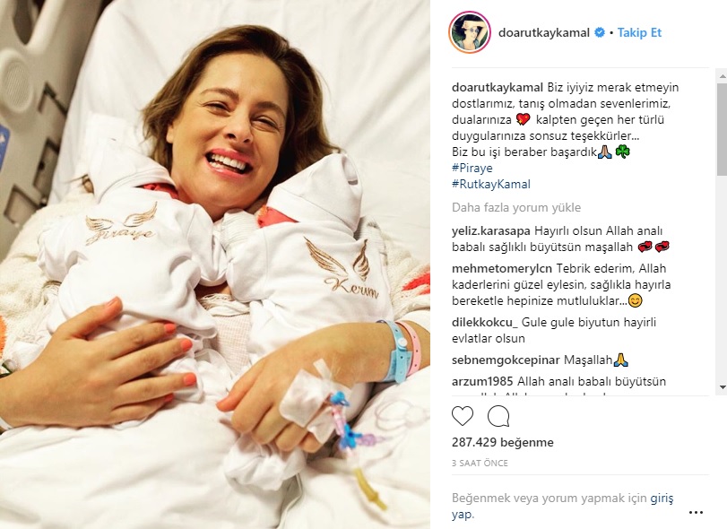Open the three-dots more options menu
This screenshot has width=727, height=529.
point(696,512)
